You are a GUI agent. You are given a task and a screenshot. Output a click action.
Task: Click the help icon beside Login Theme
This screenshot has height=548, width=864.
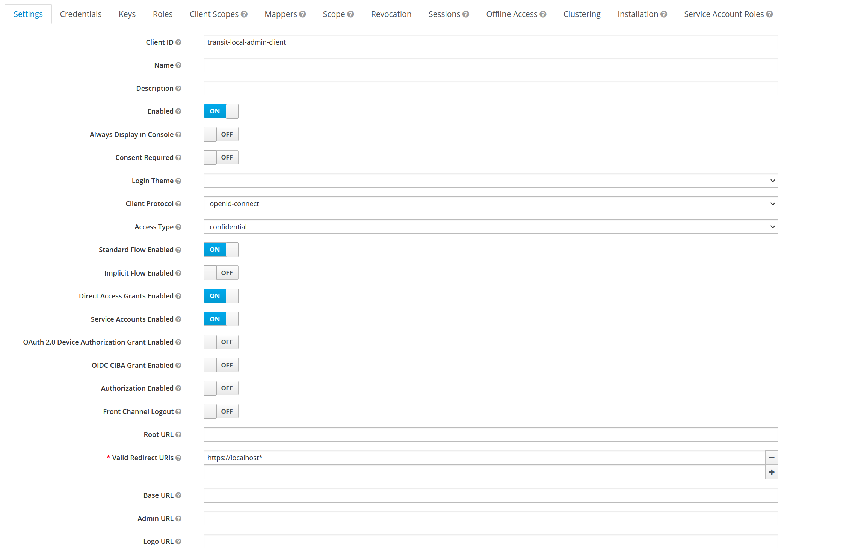(x=179, y=181)
